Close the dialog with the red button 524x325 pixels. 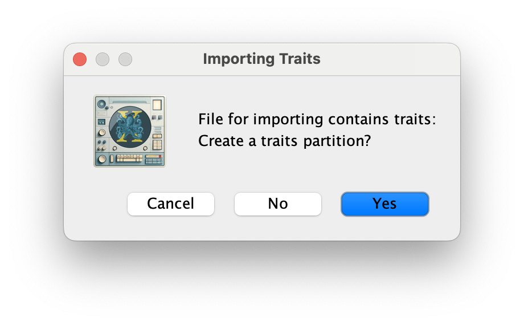pyautogui.click(x=80, y=59)
